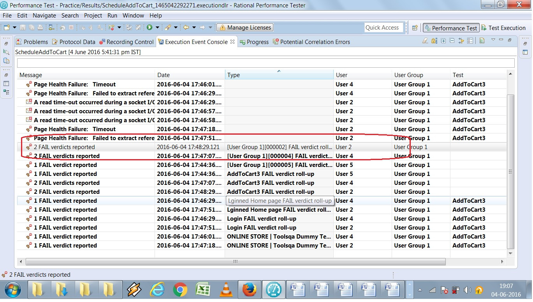Click the collapse all minus icon
Viewport: 533px width, 302px height.
click(452, 40)
